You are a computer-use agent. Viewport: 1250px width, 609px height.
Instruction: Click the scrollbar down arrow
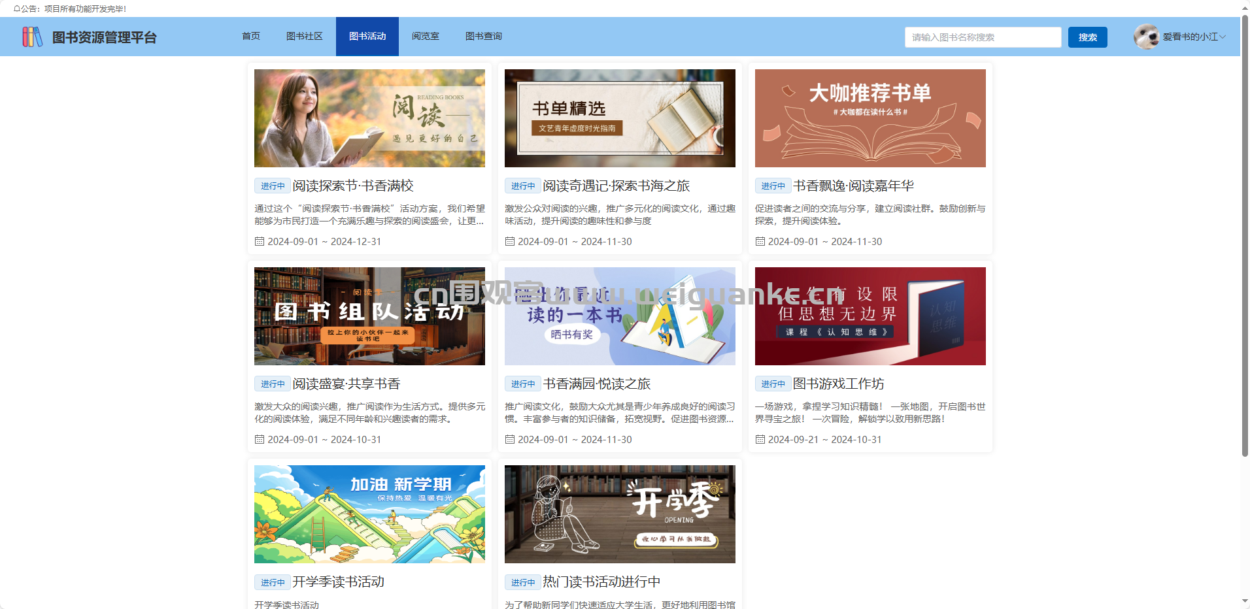pyautogui.click(x=1245, y=601)
